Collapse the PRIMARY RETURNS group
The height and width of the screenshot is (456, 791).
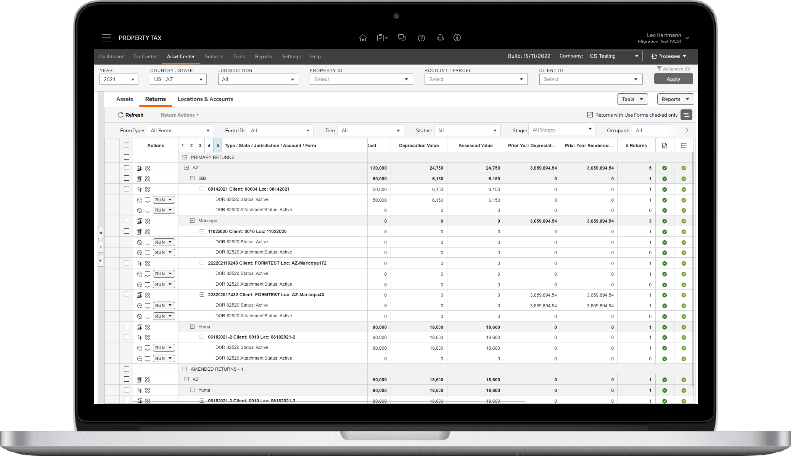(x=185, y=157)
